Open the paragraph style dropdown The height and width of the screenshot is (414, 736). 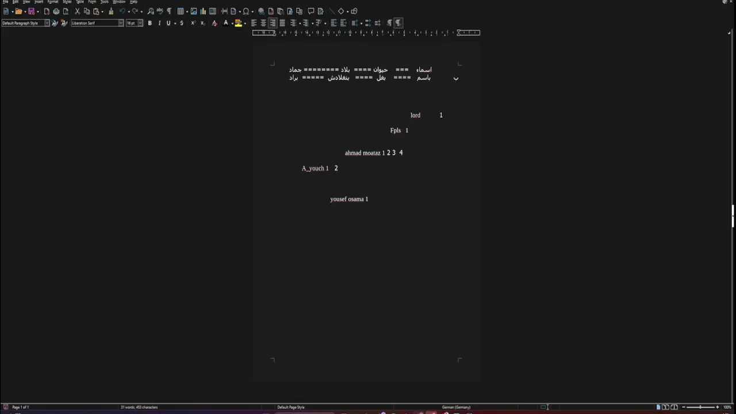(x=47, y=23)
